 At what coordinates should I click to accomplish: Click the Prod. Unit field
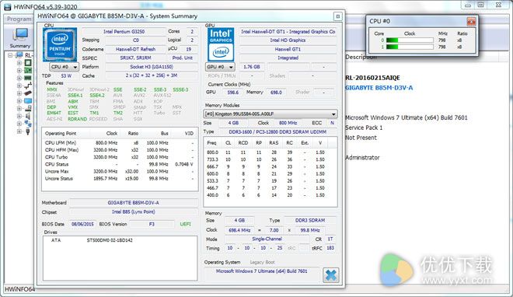182,58
